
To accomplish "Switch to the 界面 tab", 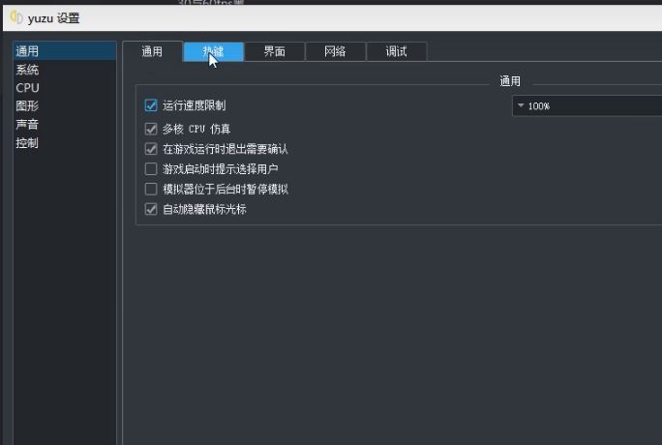I will click(274, 52).
